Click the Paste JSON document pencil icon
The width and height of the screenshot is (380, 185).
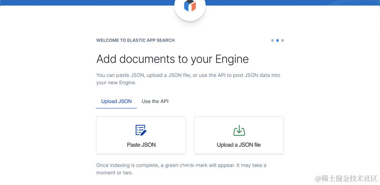(x=141, y=130)
